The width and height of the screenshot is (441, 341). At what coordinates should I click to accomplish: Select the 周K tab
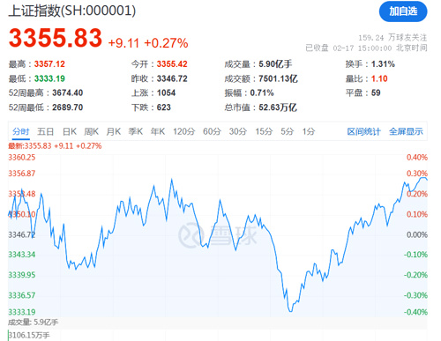(x=92, y=131)
